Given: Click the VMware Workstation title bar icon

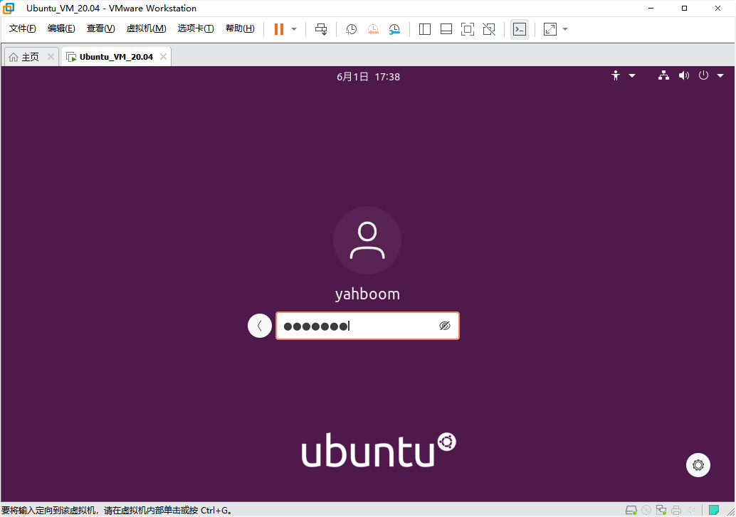Looking at the screenshot, I should pos(9,9).
